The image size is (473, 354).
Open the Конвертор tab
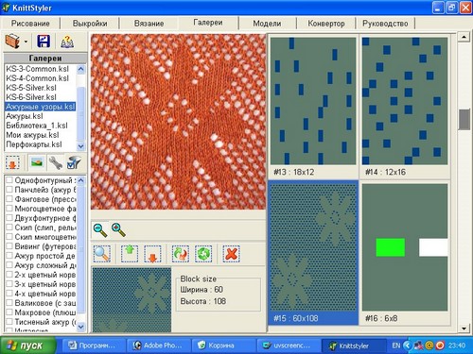point(326,24)
